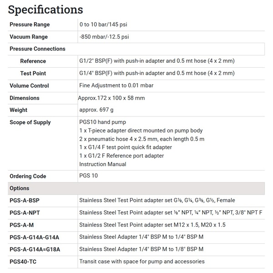Select the Volume Control label

(x=29, y=86)
